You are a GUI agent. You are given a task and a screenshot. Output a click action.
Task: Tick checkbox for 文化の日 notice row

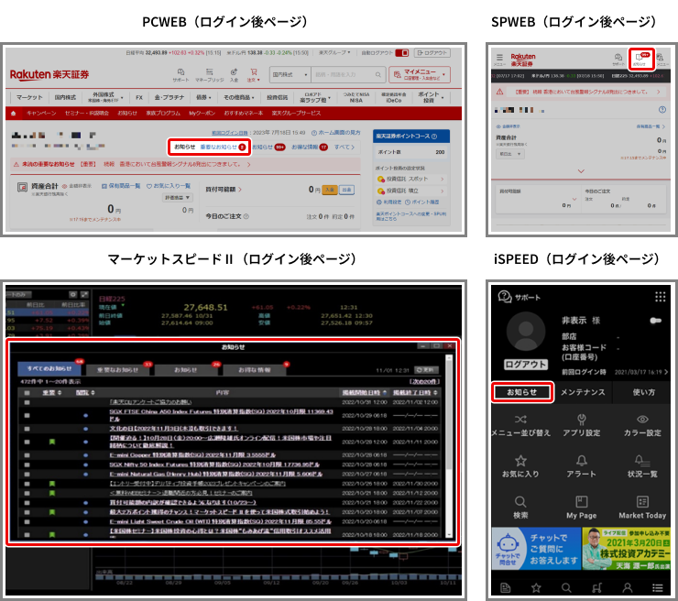coord(27,429)
